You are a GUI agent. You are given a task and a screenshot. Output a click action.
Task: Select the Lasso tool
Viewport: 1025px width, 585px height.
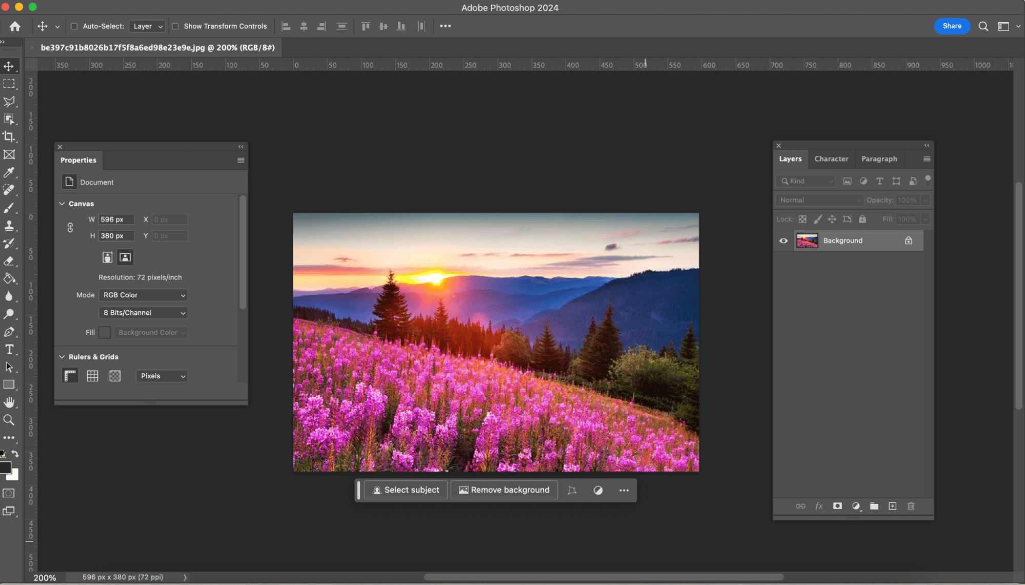[9, 102]
